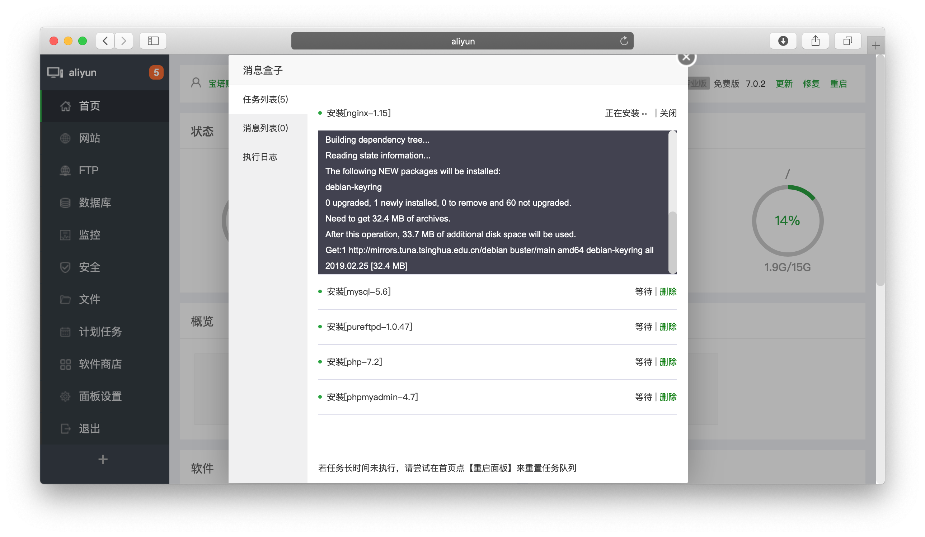Open the Safari share button
Viewport: 925px width, 537px height.
815,41
